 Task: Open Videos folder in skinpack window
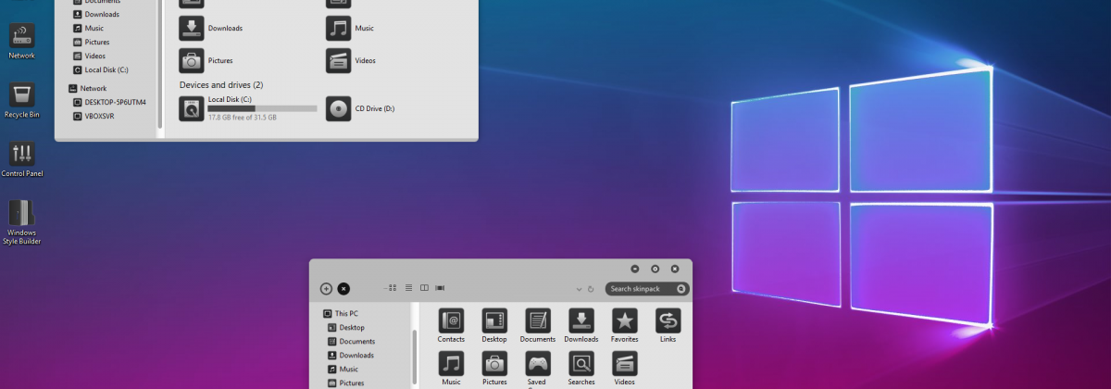pos(625,369)
